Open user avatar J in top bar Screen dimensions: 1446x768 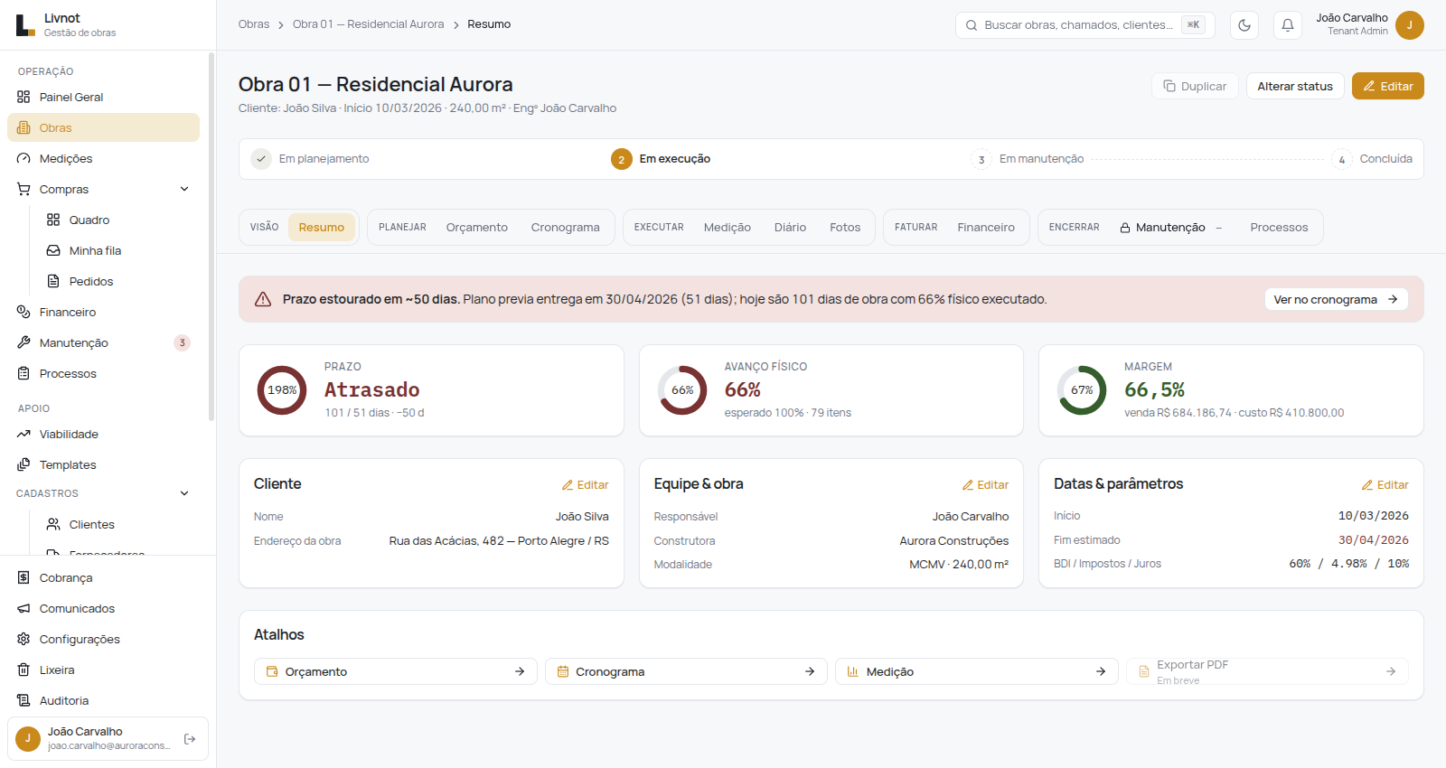pos(1409,25)
